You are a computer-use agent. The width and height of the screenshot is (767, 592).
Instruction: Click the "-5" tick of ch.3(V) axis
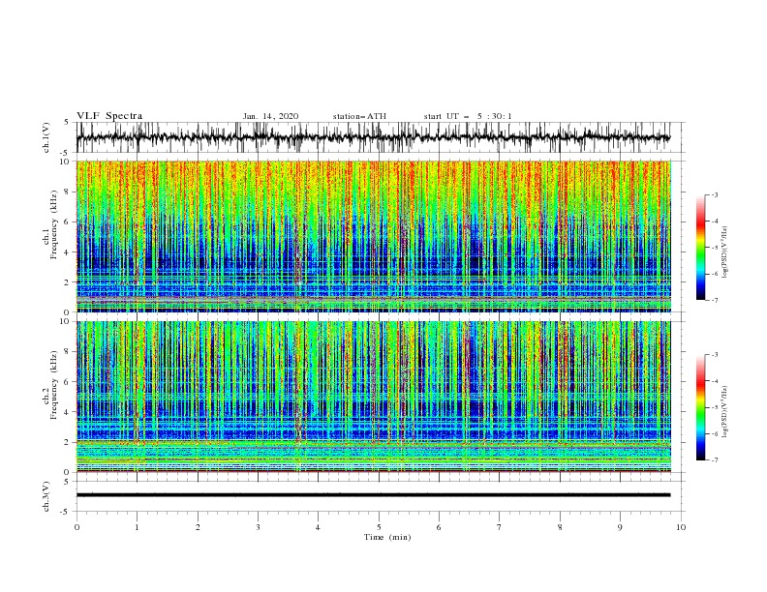(x=66, y=512)
